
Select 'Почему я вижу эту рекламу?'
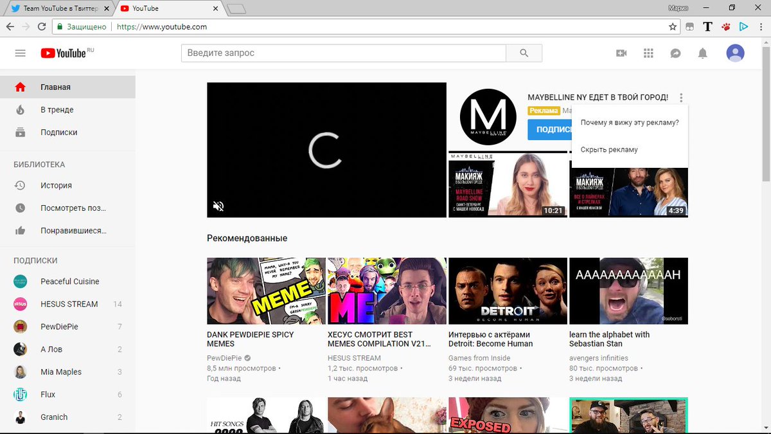click(x=630, y=122)
